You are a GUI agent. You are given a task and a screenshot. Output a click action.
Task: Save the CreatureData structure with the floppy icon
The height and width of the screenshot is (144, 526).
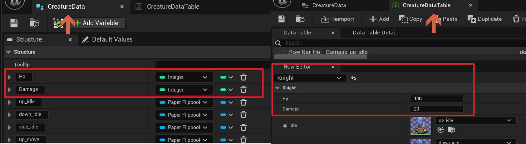tap(14, 23)
